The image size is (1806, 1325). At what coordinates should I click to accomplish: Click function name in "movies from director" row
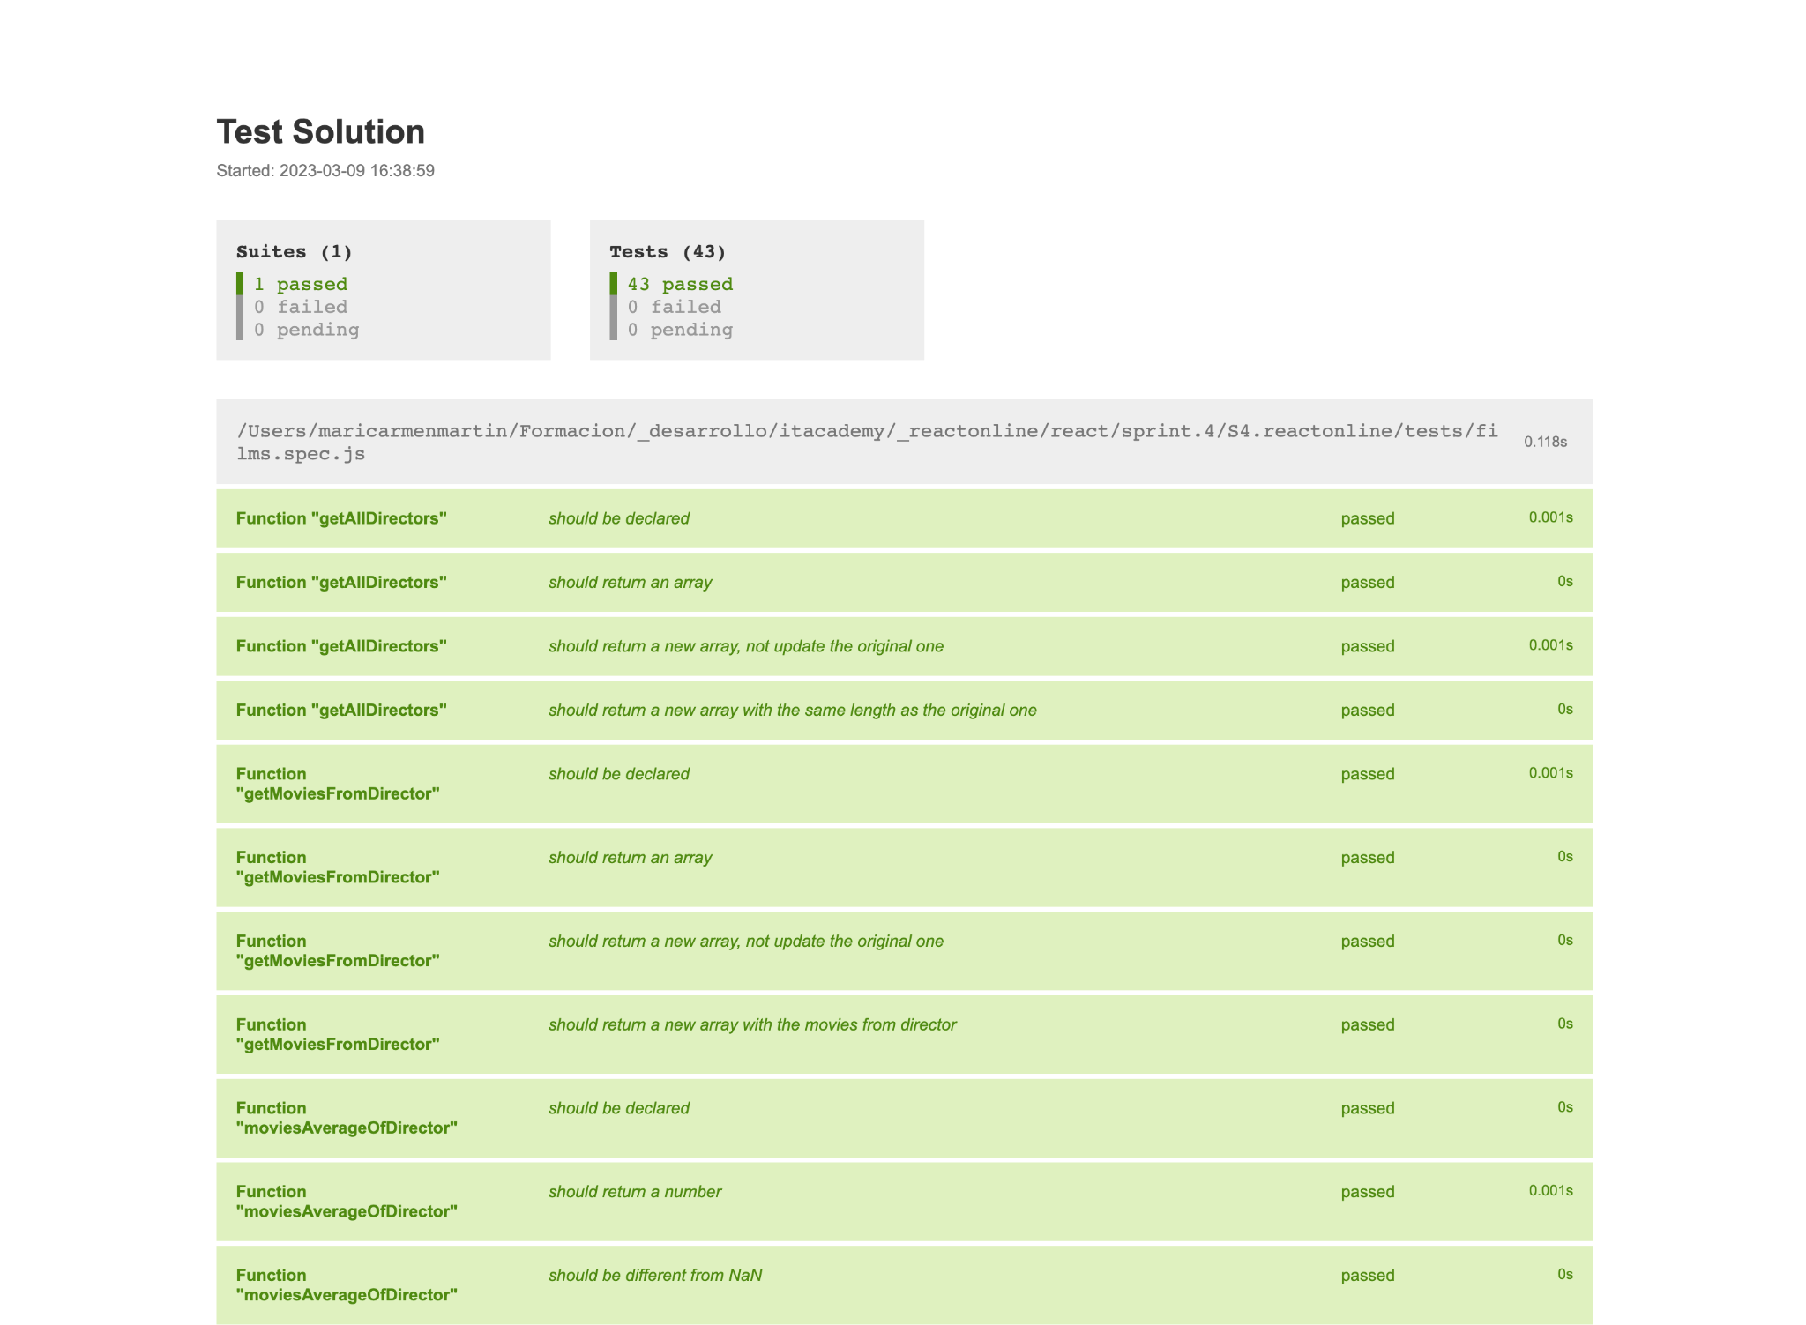pyautogui.click(x=338, y=1035)
